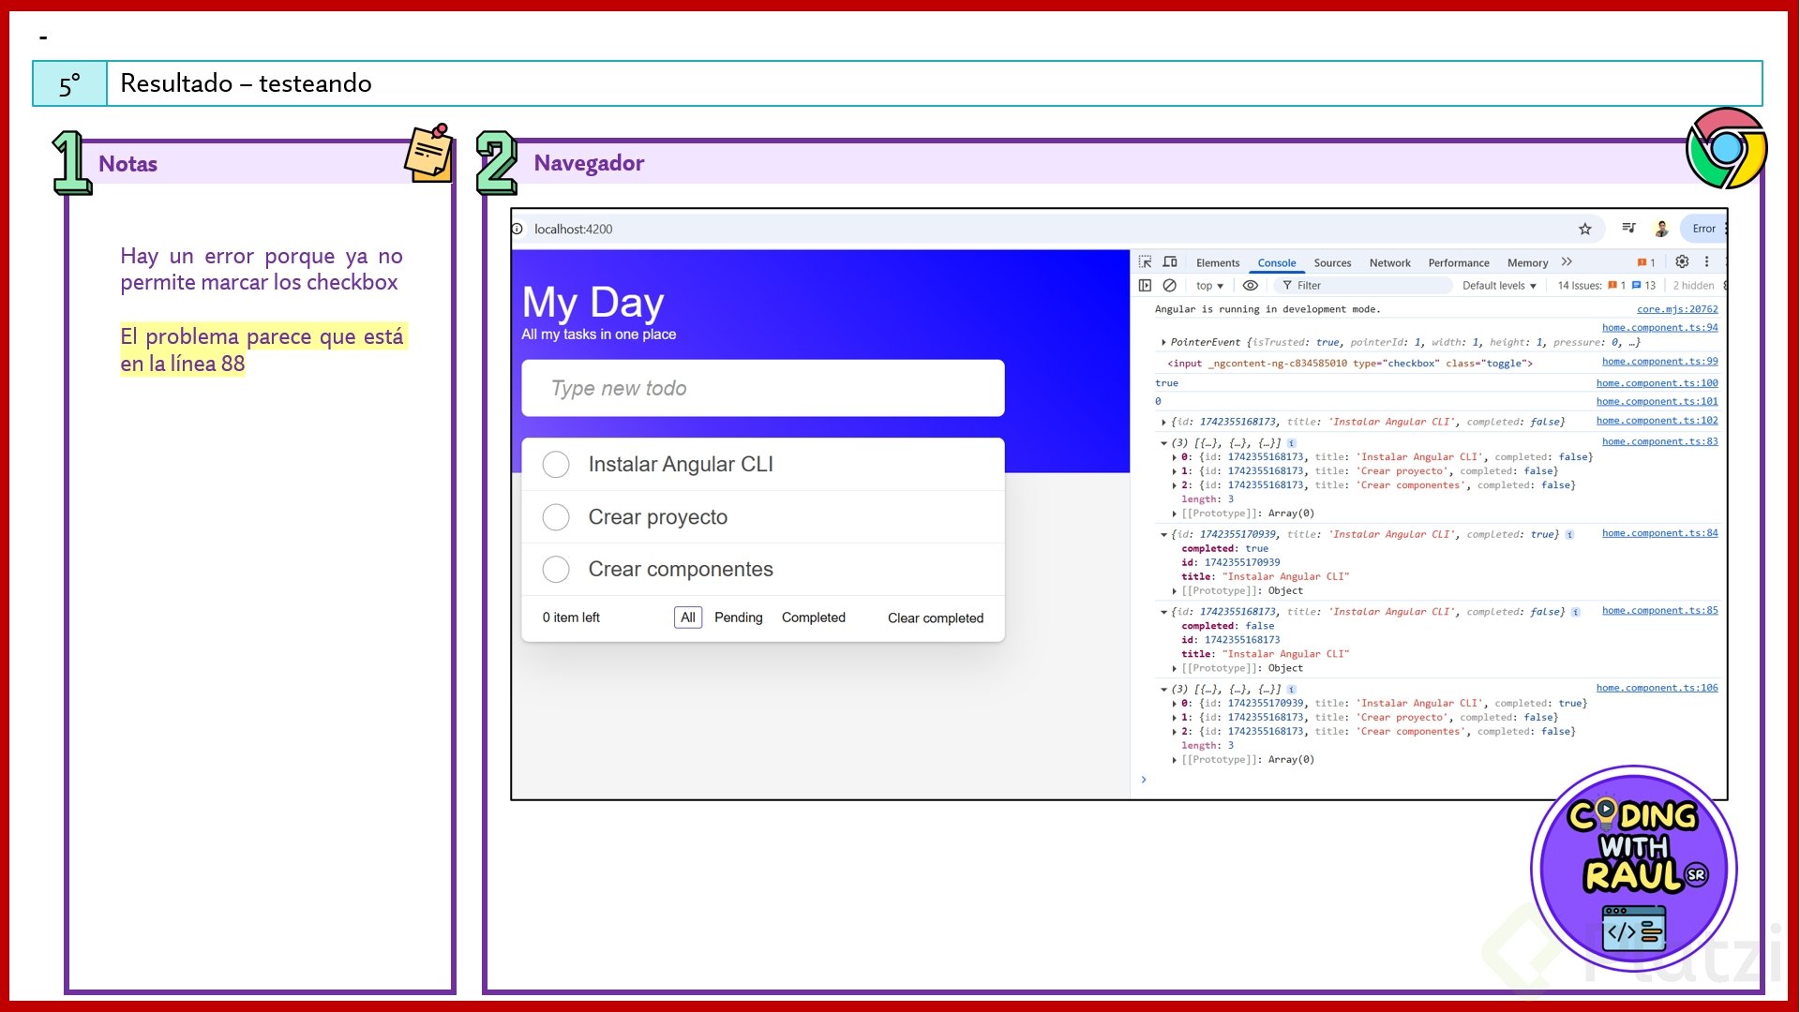Click the clear console icon
Viewport: 1800px width, 1012px height.
[x=1169, y=286]
